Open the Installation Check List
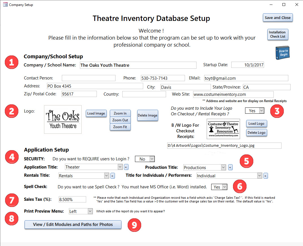Viewport: 303px width, 246px height. pos(278,34)
